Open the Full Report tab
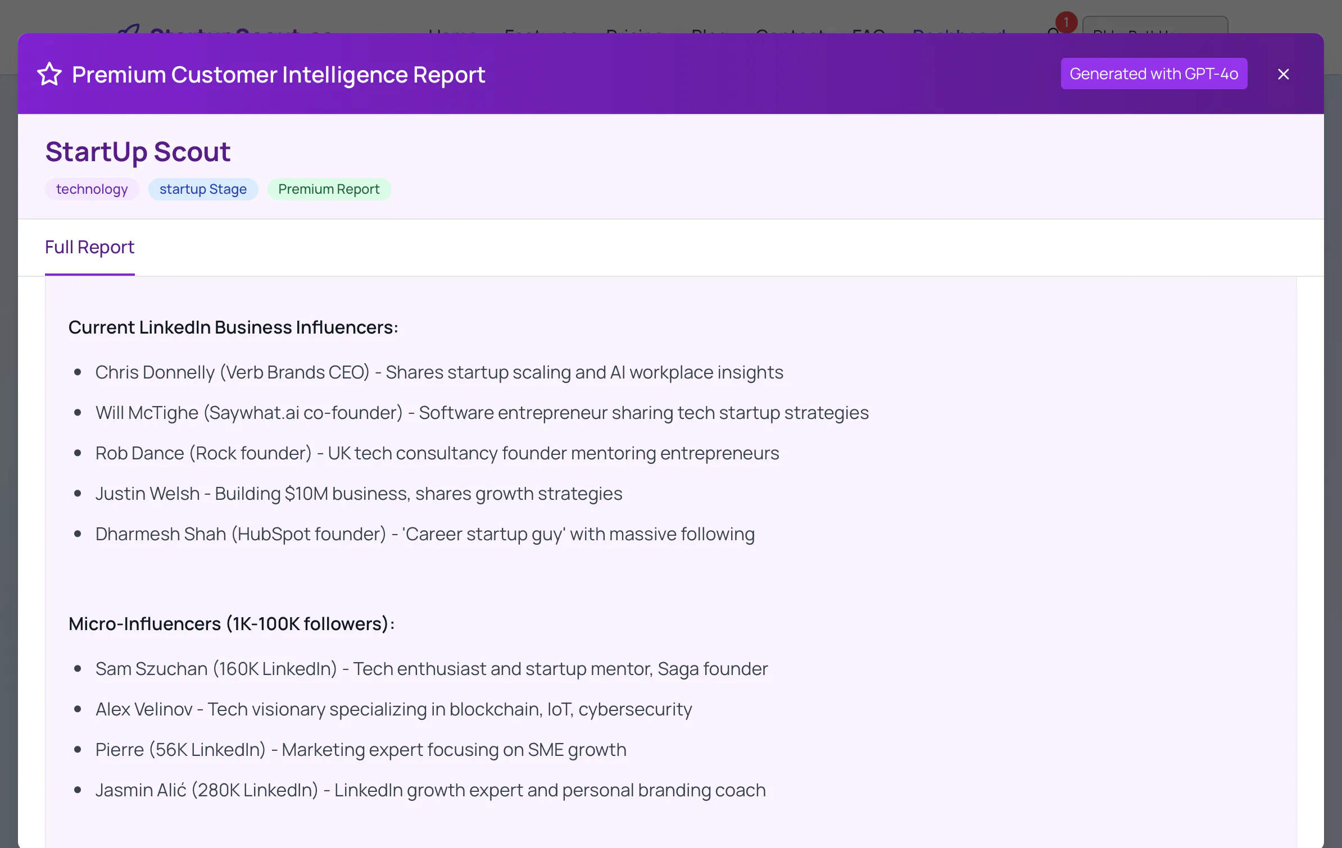Viewport: 1342px width, 848px height. tap(90, 247)
